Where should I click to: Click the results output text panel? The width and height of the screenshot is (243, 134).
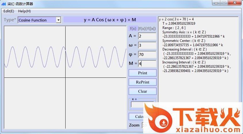pyautogui.click(x=198, y=86)
